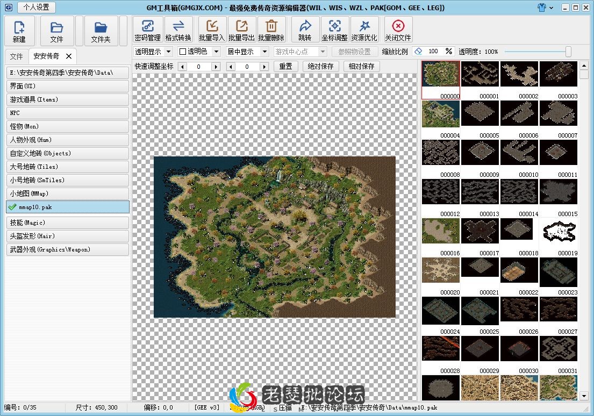
Task: Click thumbnail list scroll-down arrow
Action: [x=584, y=396]
